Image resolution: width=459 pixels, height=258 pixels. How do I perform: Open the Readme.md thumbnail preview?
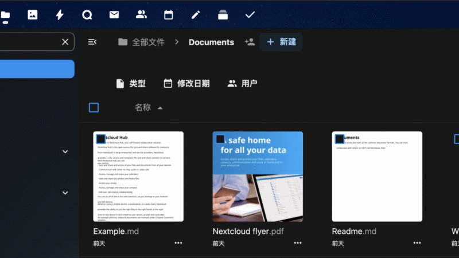(377, 183)
